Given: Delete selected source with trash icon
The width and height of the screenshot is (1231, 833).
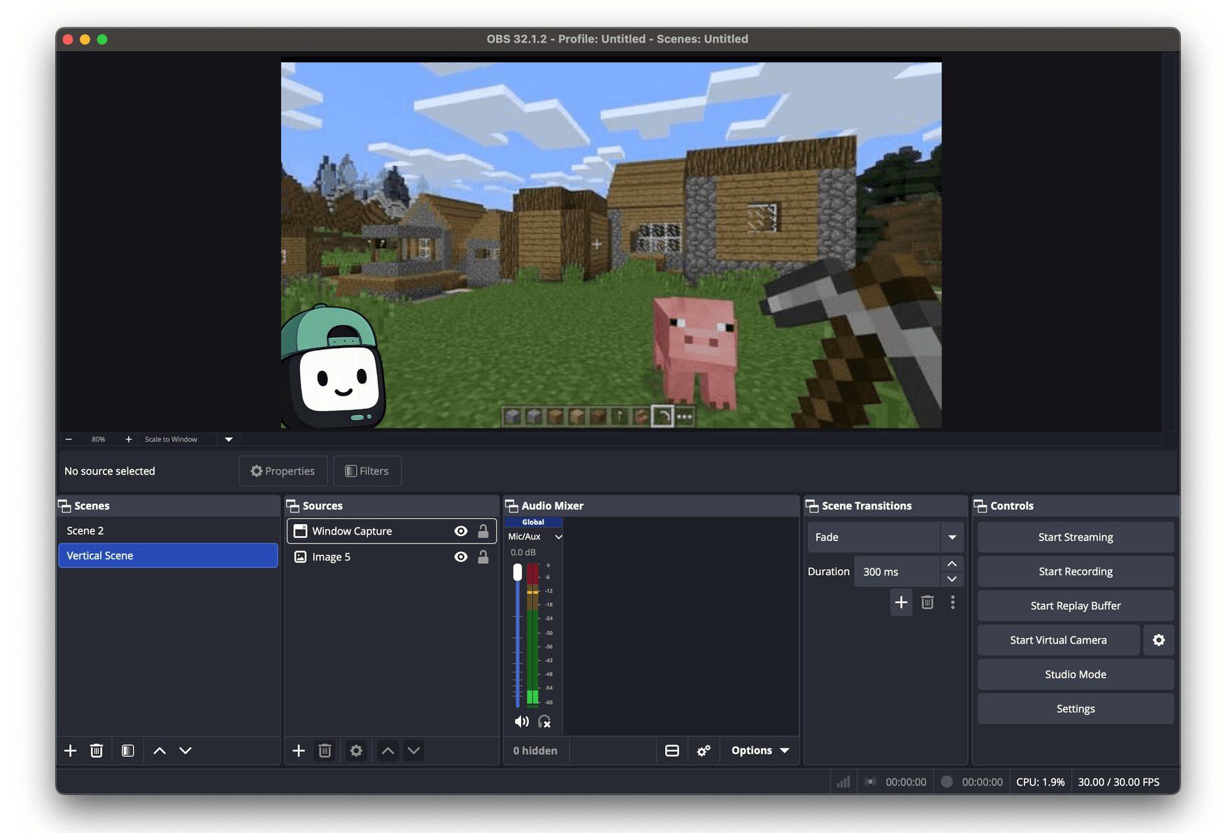Looking at the screenshot, I should point(325,751).
